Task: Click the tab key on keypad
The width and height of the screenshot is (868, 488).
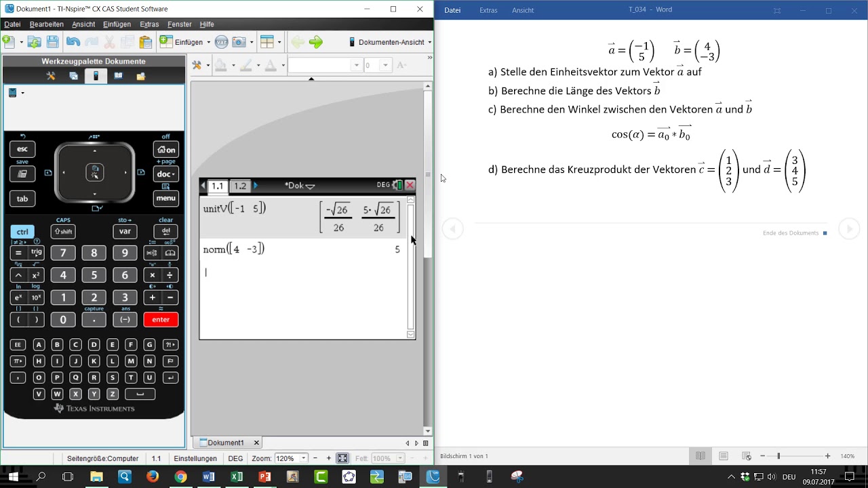Action: pyautogui.click(x=22, y=199)
